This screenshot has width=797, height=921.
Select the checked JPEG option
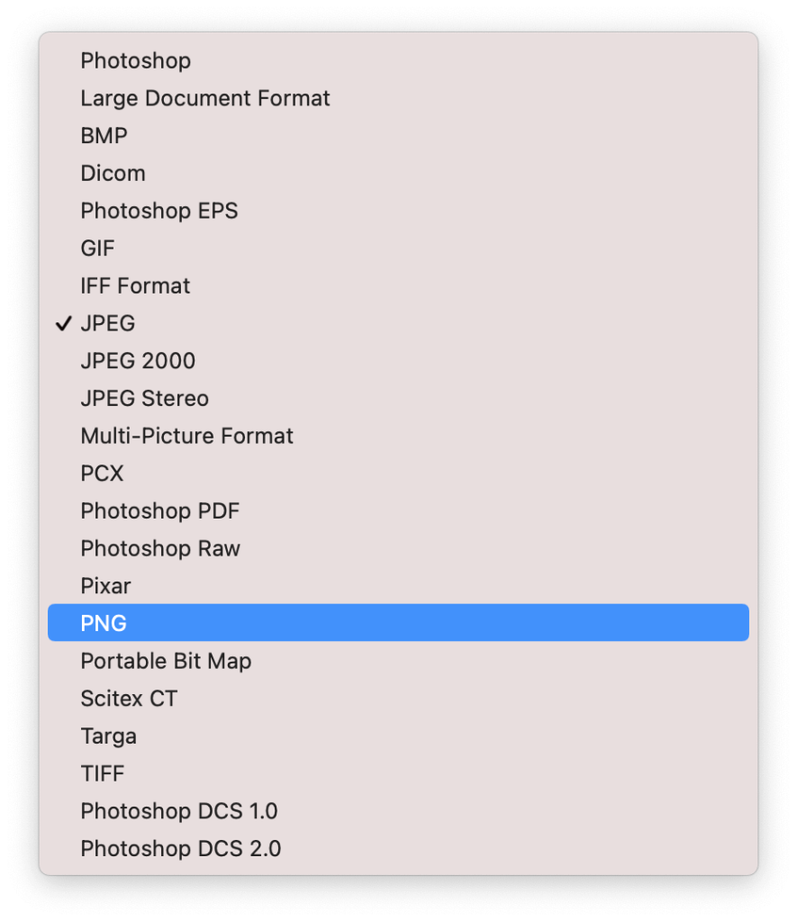398,323
